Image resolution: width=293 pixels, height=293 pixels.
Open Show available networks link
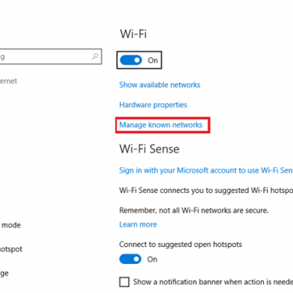point(159,85)
